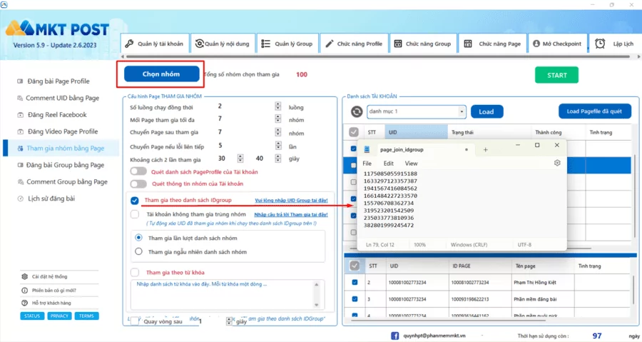This screenshot has width=642, height=342.
Task: Click Load button
Action: point(486,111)
